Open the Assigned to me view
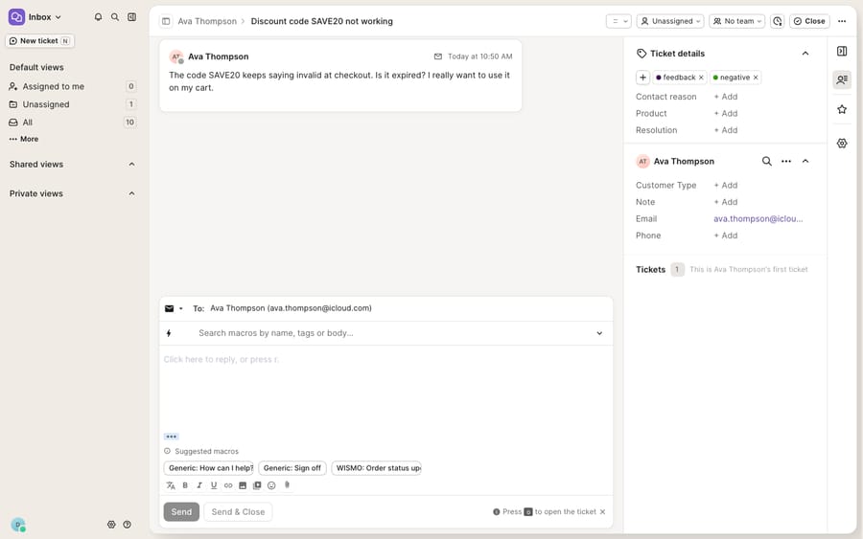863x539 pixels. [x=72, y=86]
